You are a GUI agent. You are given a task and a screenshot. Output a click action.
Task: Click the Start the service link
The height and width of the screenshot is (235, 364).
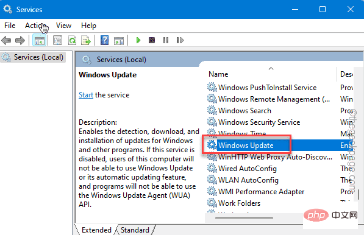click(86, 95)
